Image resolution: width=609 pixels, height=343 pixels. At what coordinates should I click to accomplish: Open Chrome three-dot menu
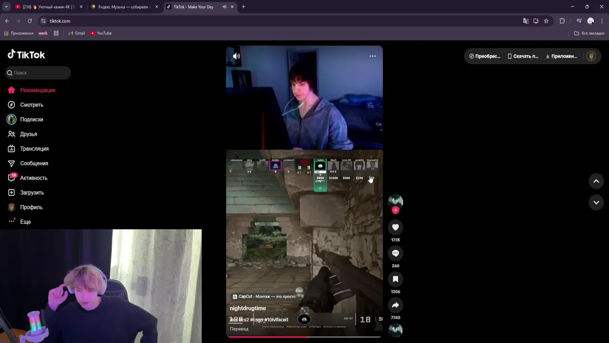pos(602,21)
